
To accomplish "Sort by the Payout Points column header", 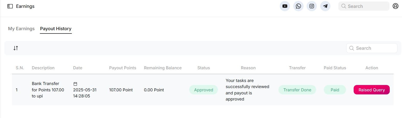I will coord(122,68).
